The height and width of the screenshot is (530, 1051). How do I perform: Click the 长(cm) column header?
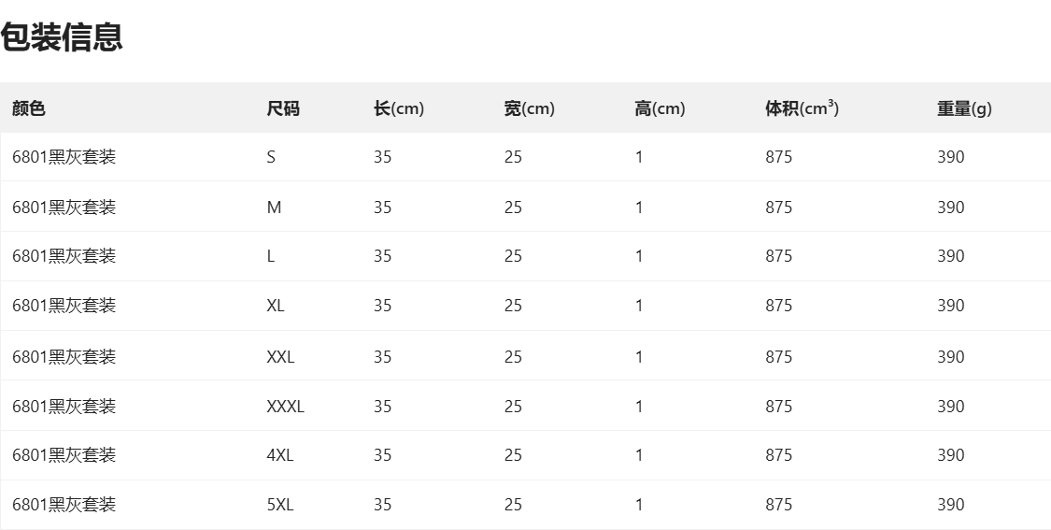tap(399, 108)
